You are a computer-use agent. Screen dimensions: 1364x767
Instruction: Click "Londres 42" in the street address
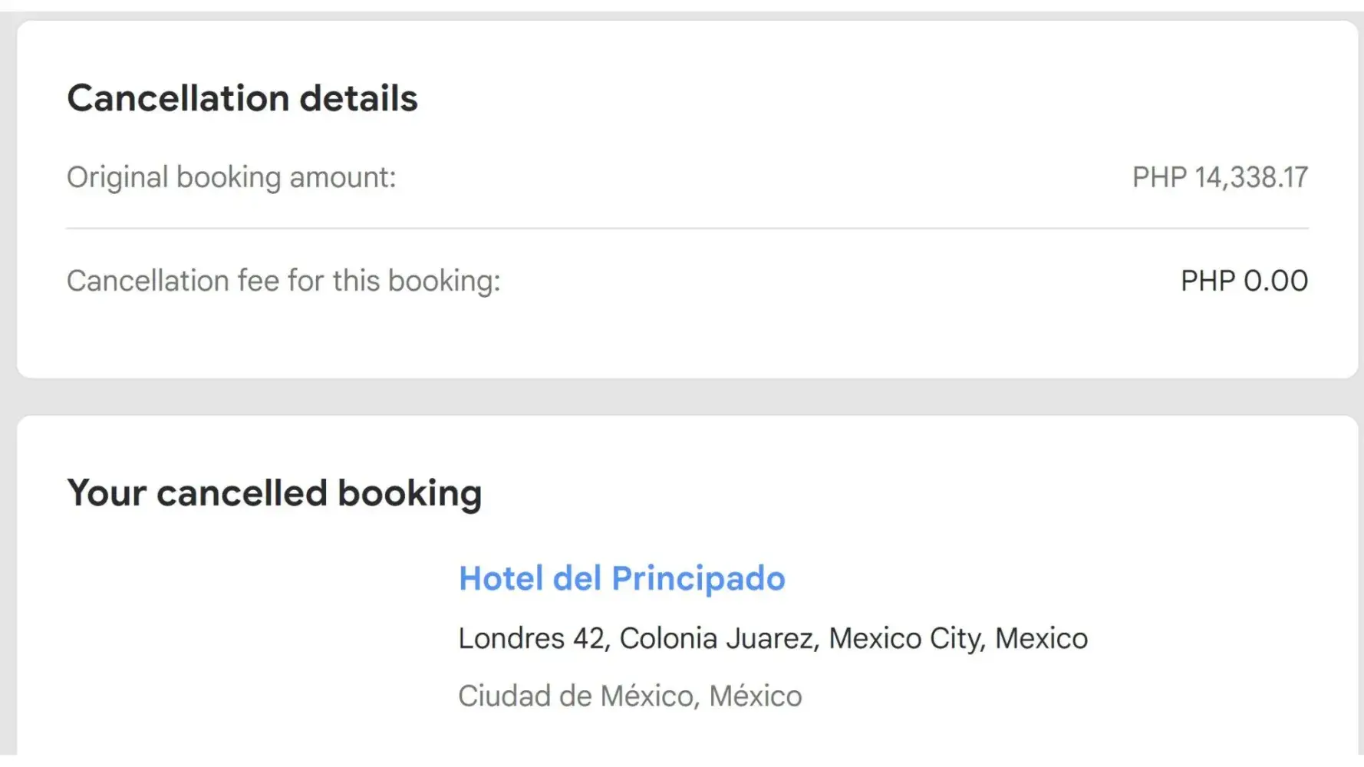click(532, 638)
